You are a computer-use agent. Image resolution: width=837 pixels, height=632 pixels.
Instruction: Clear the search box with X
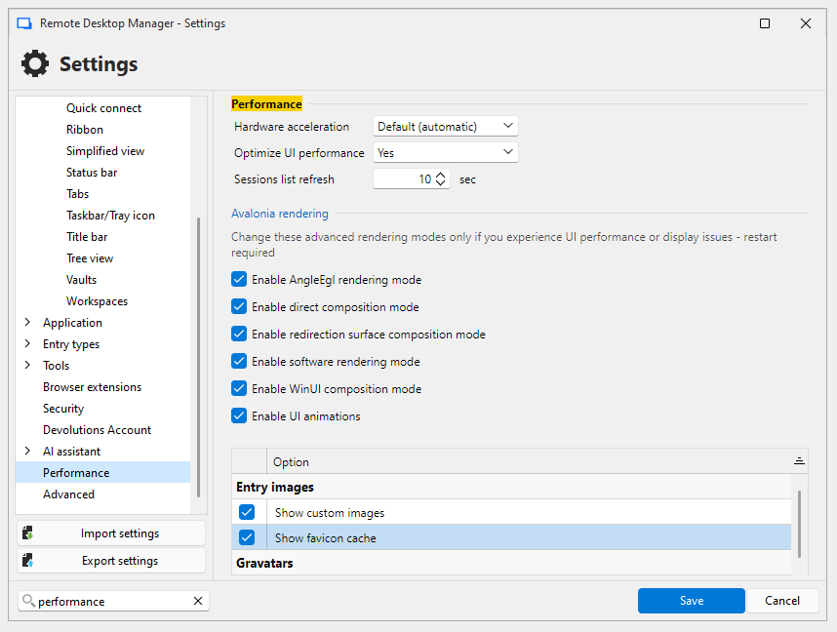point(198,601)
